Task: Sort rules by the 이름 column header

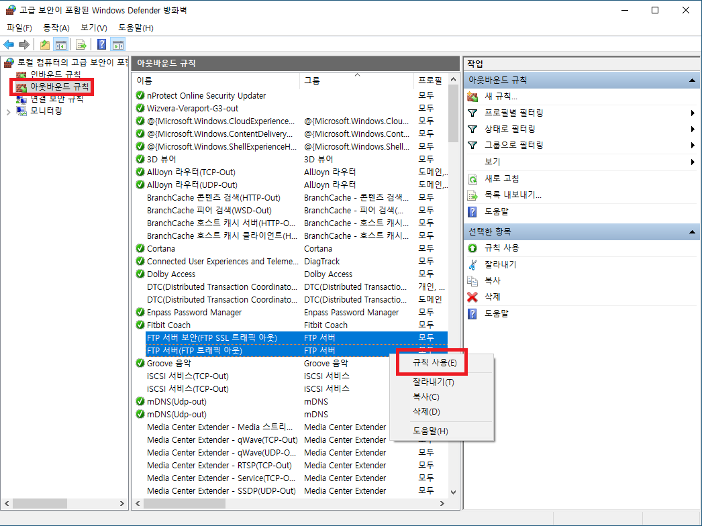Action: [217, 81]
